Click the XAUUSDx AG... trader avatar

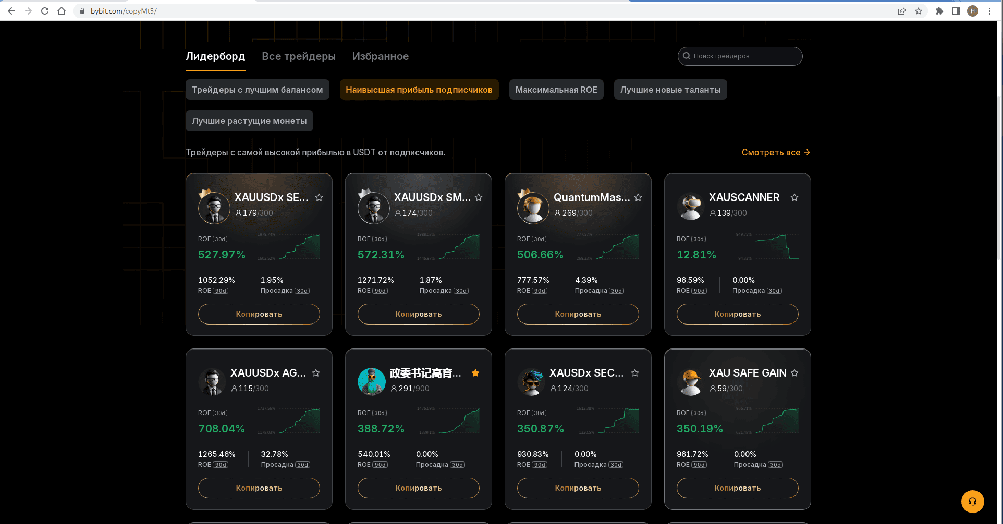pyautogui.click(x=212, y=382)
